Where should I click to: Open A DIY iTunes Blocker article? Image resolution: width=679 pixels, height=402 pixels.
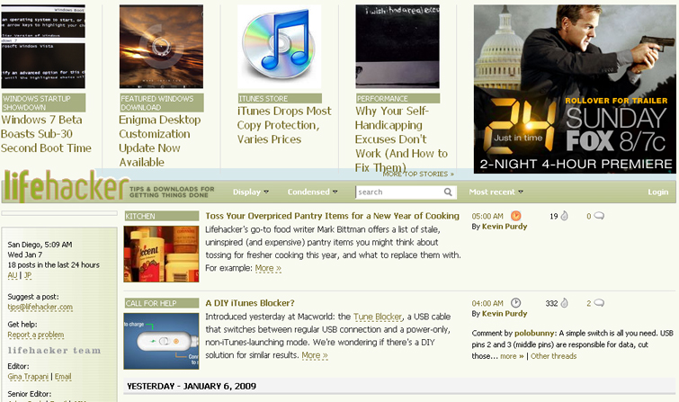[250, 303]
